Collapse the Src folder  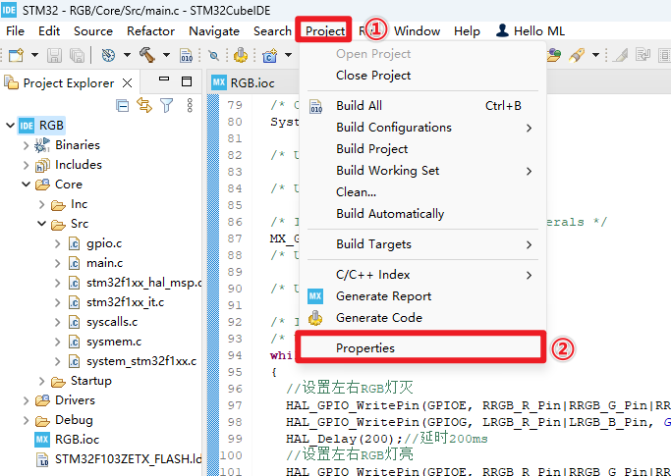[x=41, y=224]
